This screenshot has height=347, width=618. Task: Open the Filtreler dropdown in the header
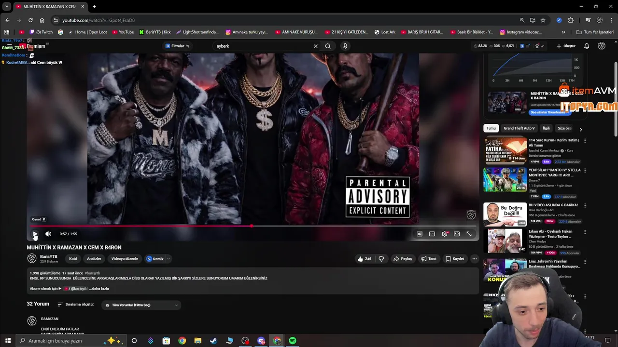tap(177, 46)
